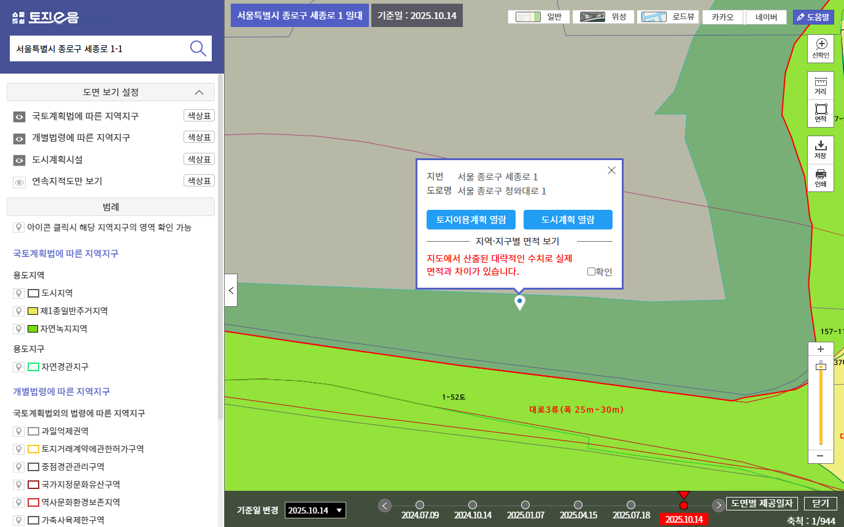Open the 기준일 변경 date dropdown
The width and height of the screenshot is (844, 527).
[x=316, y=510]
